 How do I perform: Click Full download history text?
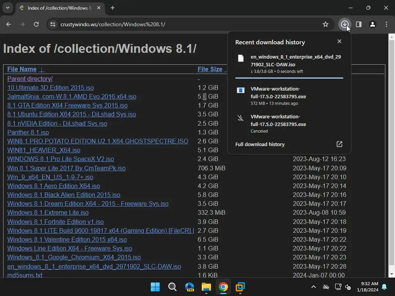260,144
